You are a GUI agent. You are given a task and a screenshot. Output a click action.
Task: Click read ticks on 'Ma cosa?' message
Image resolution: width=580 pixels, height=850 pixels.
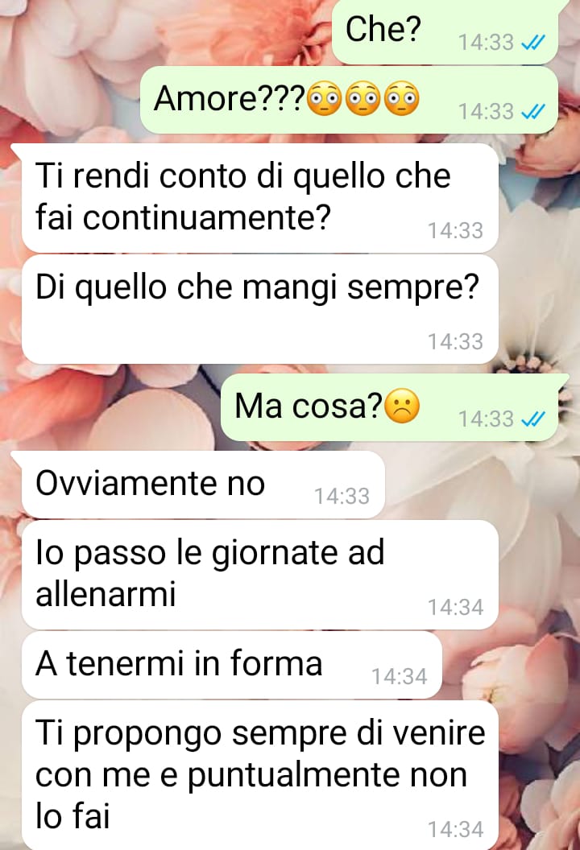pyautogui.click(x=532, y=419)
